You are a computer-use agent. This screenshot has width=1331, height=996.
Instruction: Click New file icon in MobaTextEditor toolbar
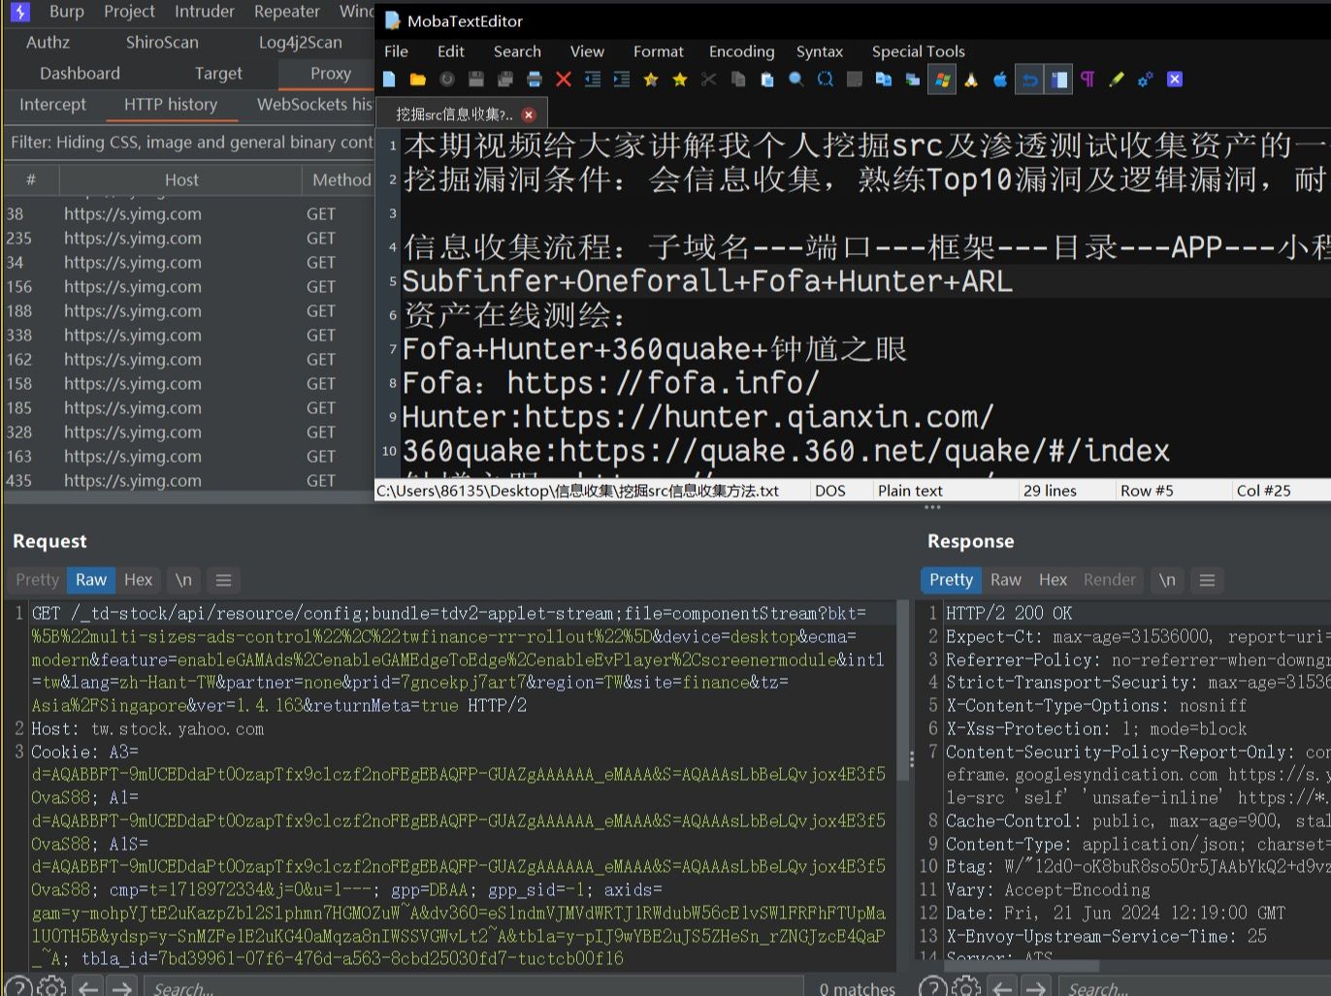[x=389, y=80]
